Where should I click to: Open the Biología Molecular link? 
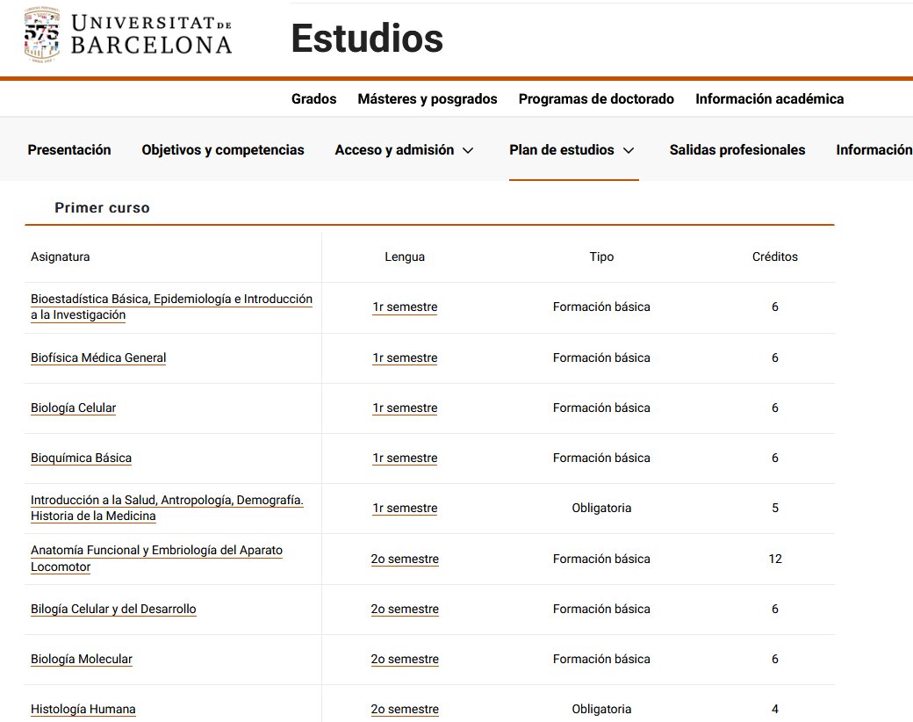pos(82,659)
